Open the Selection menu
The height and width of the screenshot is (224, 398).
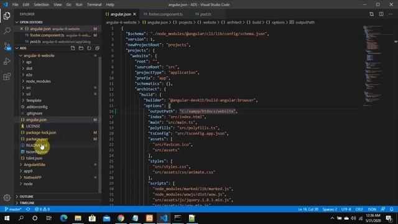tap(42, 4)
